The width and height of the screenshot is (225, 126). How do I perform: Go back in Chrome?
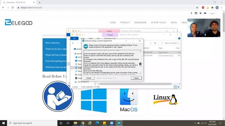pyautogui.click(x=3, y=8)
